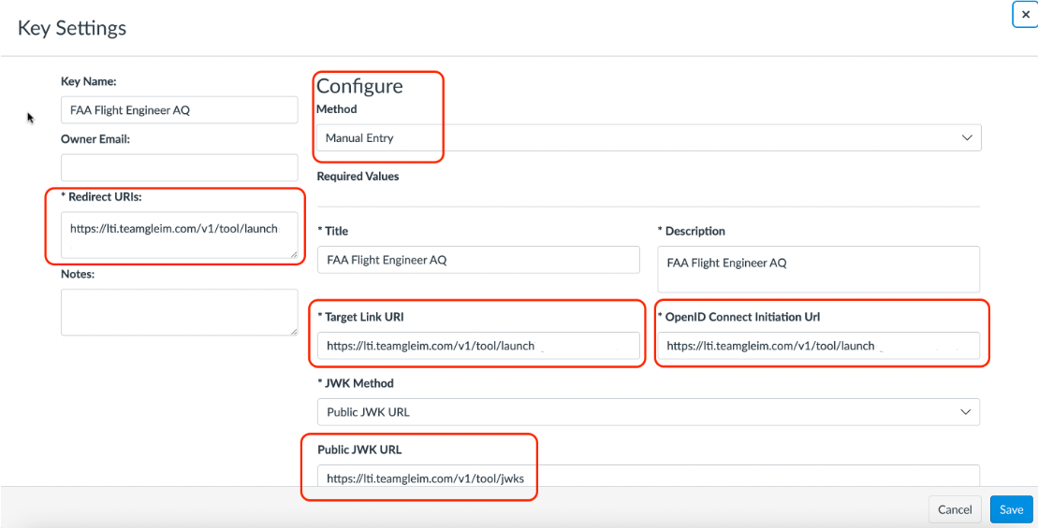Click the Method dropdown chevron arrow
1038x528 pixels.
coord(967,138)
